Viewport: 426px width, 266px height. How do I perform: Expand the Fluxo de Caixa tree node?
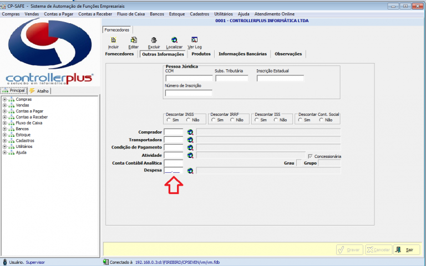(x=4, y=123)
